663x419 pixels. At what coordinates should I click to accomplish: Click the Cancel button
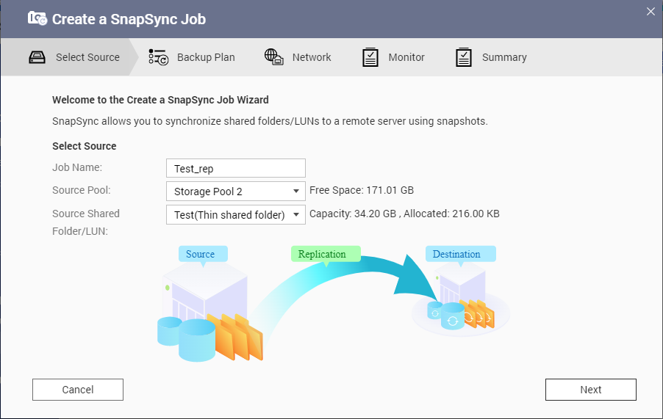(x=78, y=390)
